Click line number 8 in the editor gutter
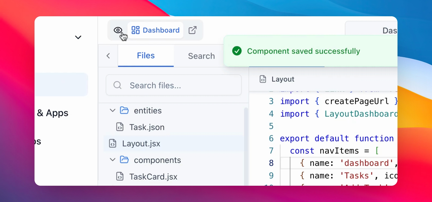The image size is (432, 202). pyautogui.click(x=271, y=163)
